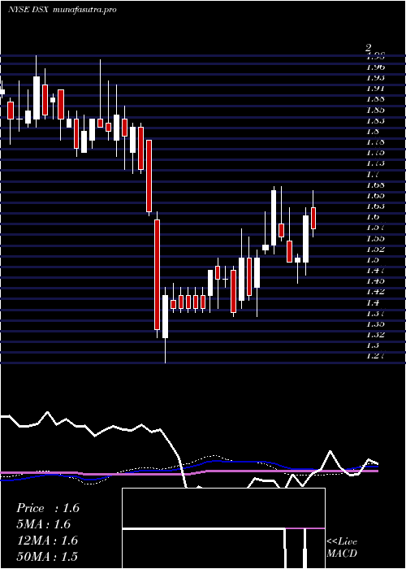Click the 1.93 price axis label
Image resolution: width=406 pixels, height=569 pixels.
(x=375, y=78)
